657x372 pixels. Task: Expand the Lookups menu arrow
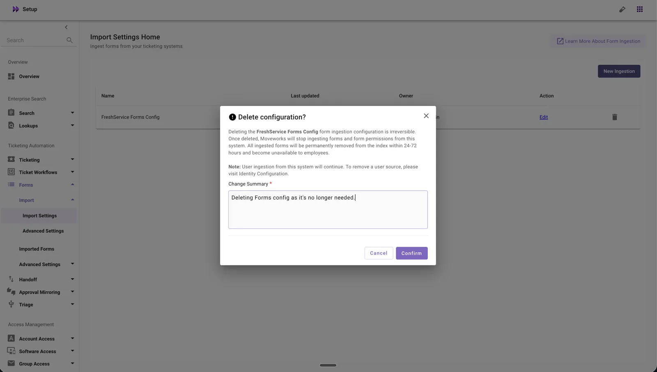pos(72,125)
